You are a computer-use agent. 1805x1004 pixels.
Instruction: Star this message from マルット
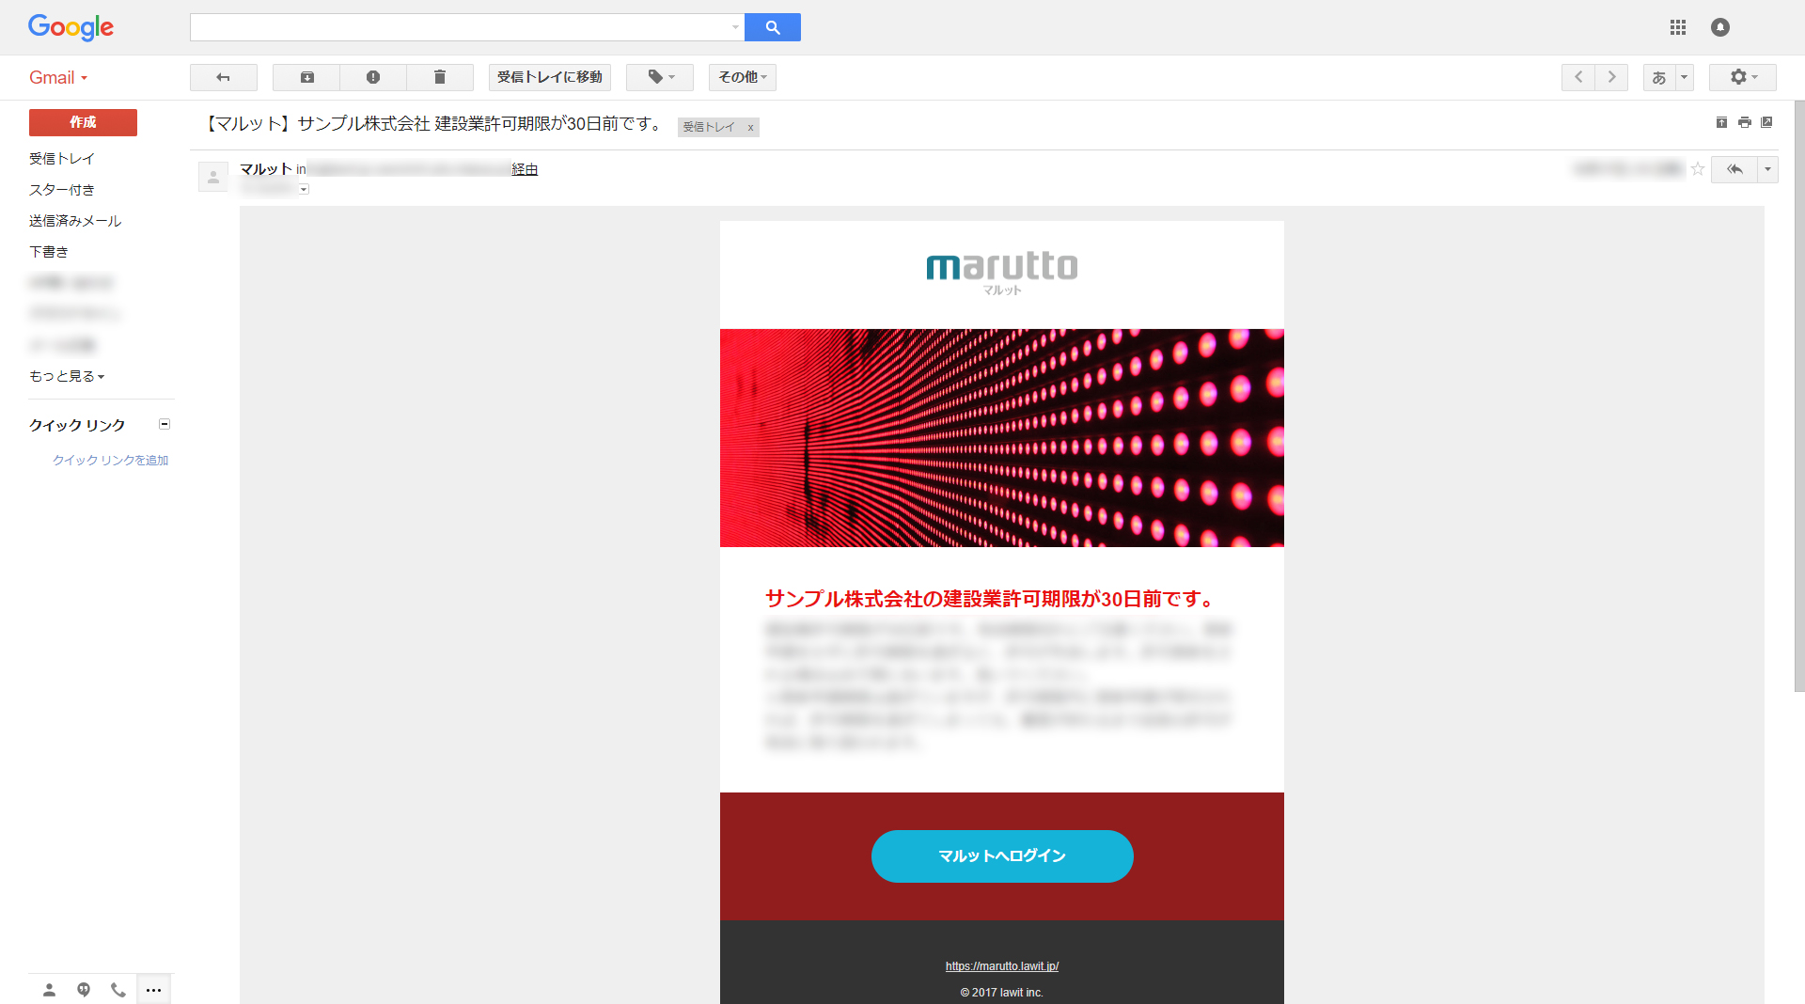[1698, 169]
